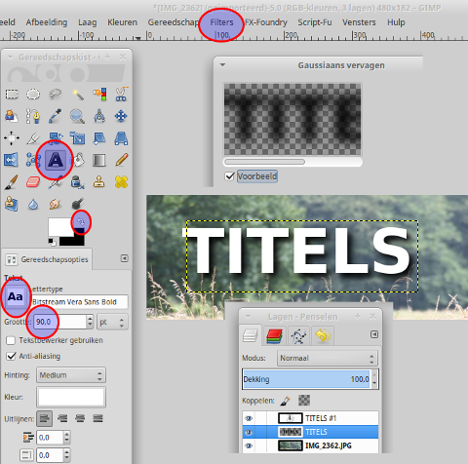The height and width of the screenshot is (464, 468).
Task: Open the Gereedschapskist title menu arrow
Action: click(x=10, y=58)
